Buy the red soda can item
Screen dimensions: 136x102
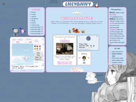pos(40,46)
